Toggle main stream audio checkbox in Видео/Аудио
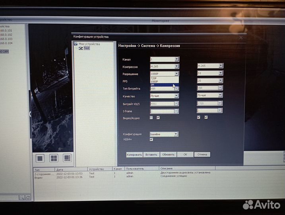285x215 pixels. click(x=158, y=117)
